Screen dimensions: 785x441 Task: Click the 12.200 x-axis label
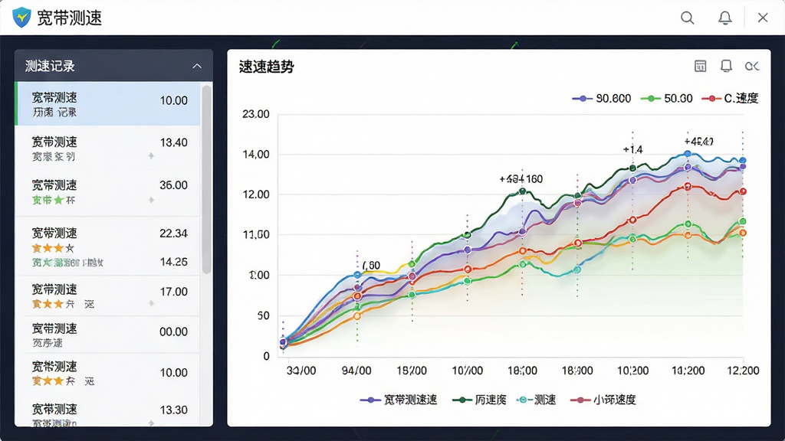(x=743, y=371)
